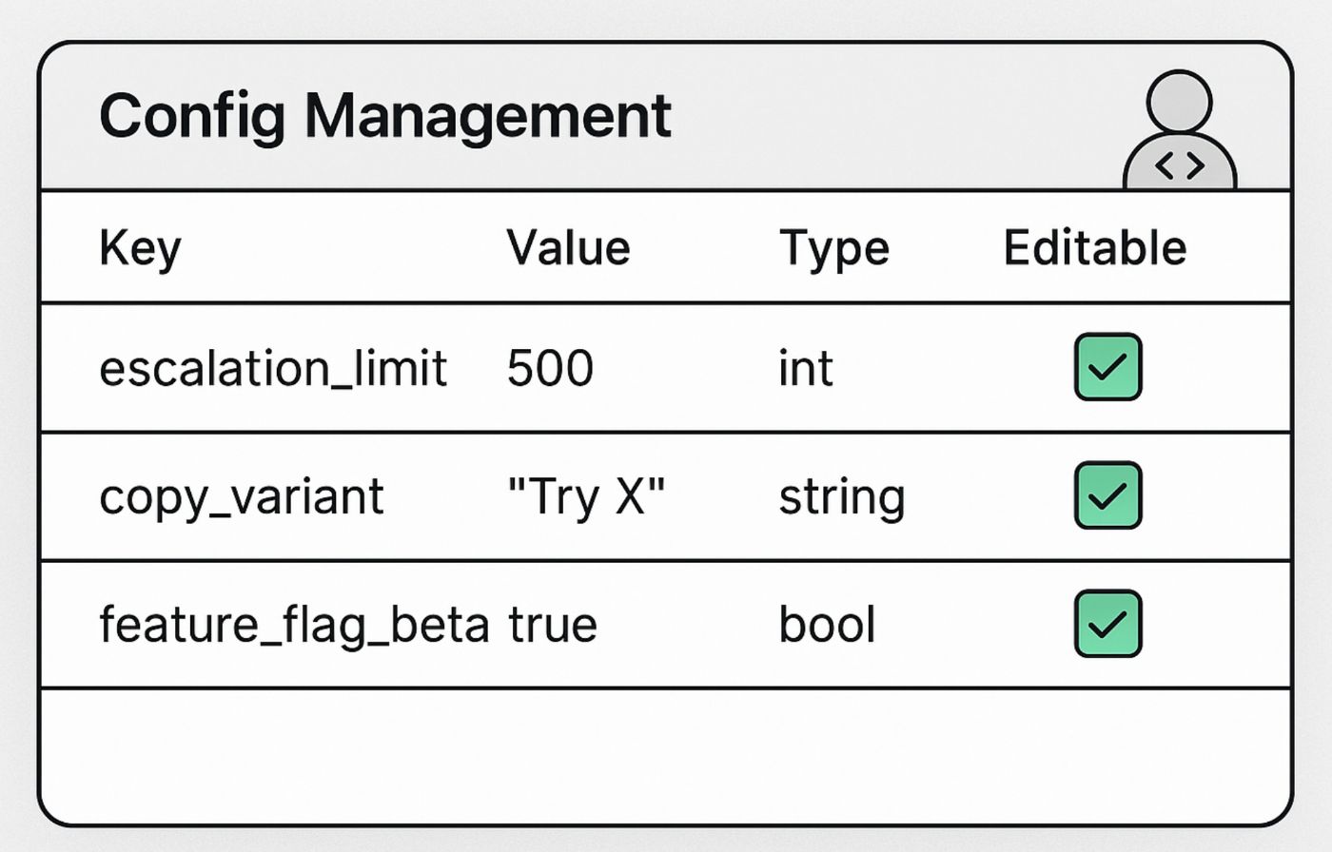
Task: Uncheck the copy_variant editable checkbox
Action: coord(1107,495)
